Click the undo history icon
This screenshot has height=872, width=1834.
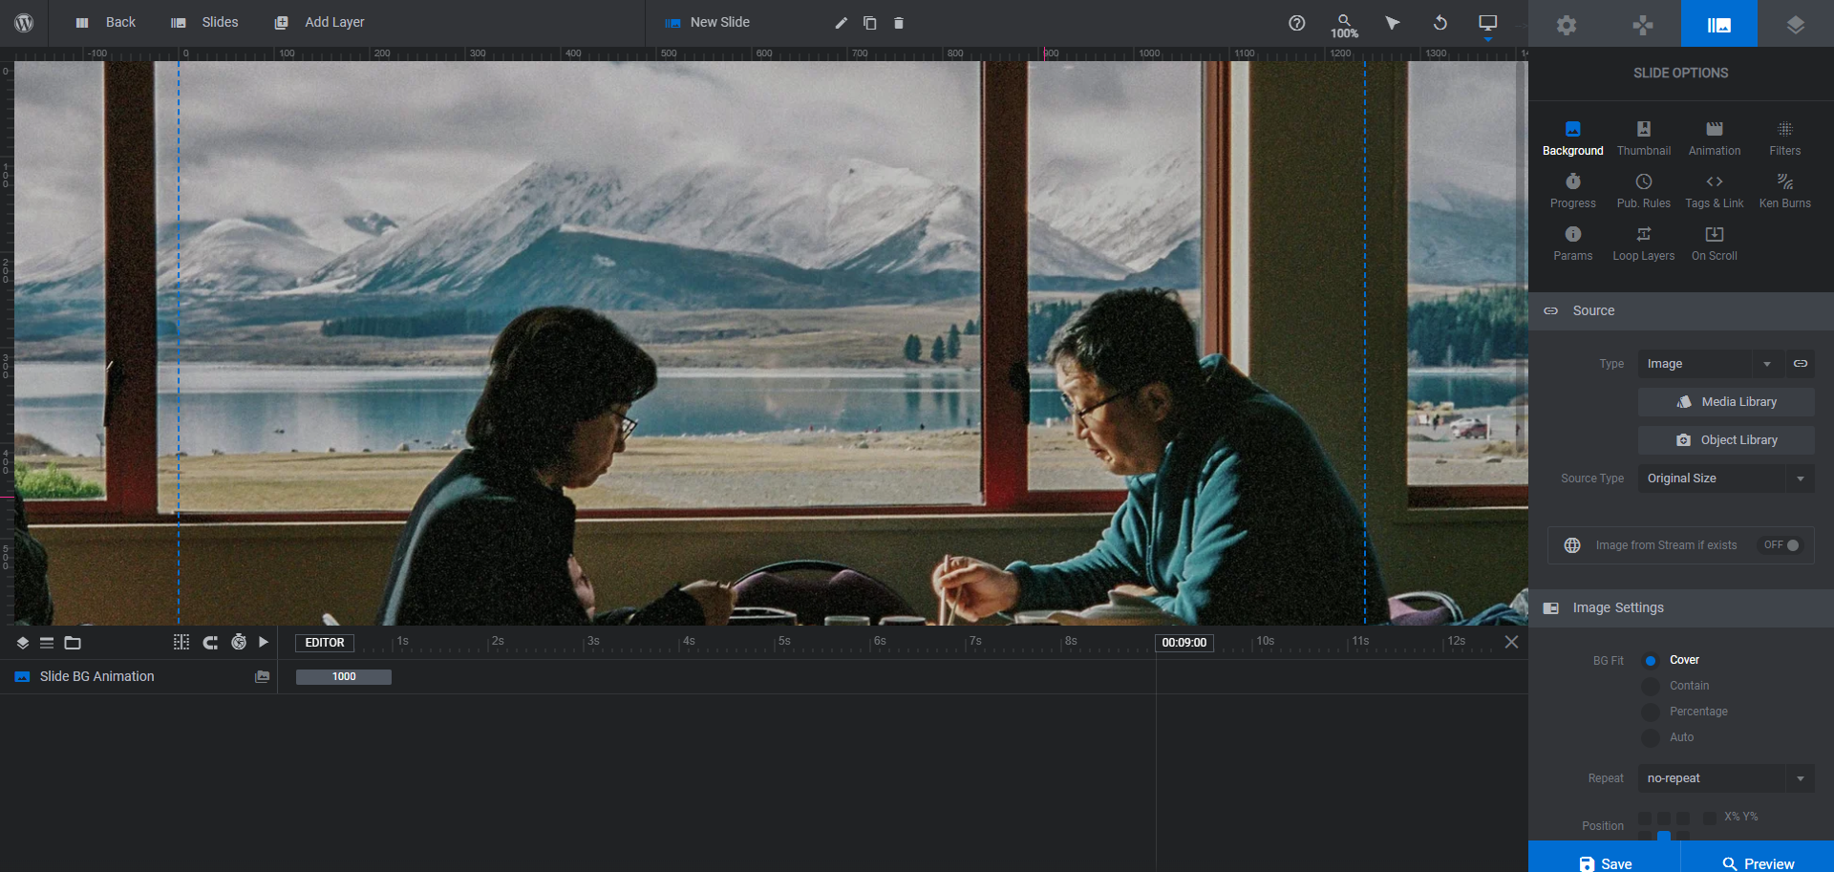tap(1440, 23)
